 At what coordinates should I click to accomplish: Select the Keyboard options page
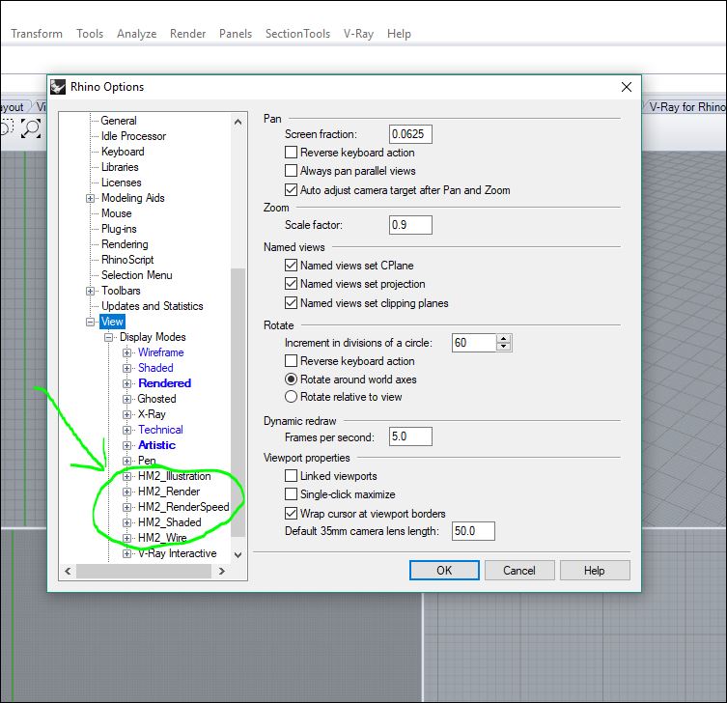[x=123, y=152]
